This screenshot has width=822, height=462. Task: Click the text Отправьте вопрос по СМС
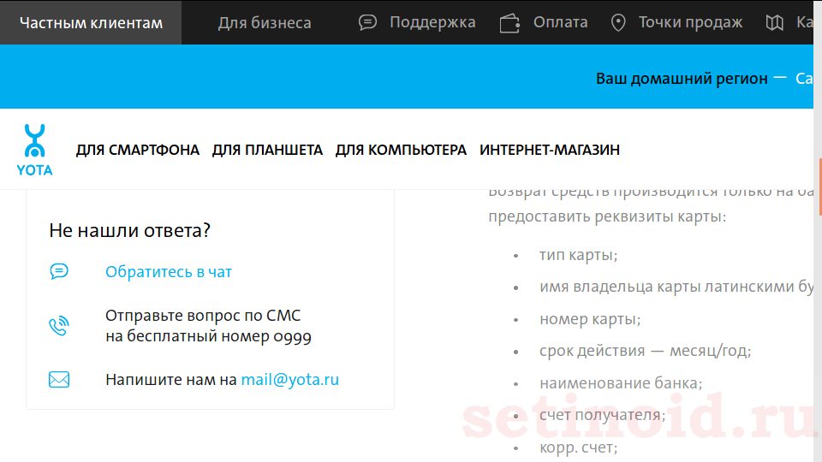click(203, 316)
